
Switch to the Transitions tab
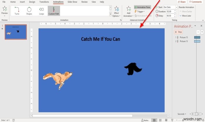click(x=44, y=2)
